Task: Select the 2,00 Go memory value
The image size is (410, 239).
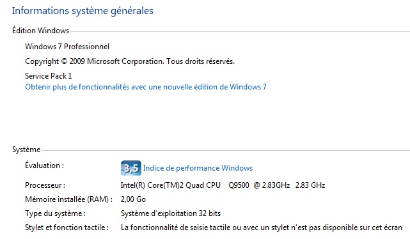Action: click(x=133, y=199)
